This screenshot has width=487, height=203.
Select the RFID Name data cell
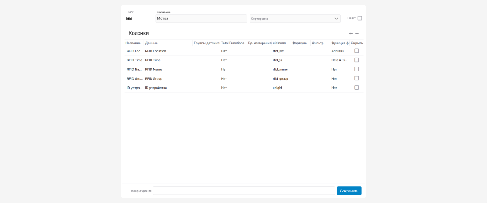point(153,69)
